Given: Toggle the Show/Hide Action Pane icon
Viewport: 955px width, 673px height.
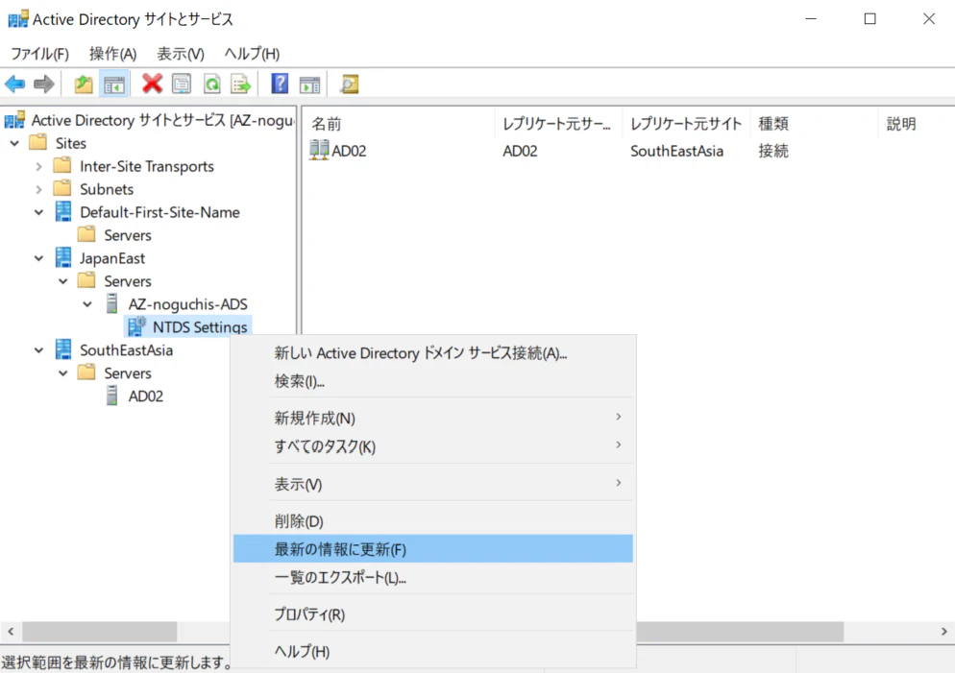Looking at the screenshot, I should coord(310,85).
